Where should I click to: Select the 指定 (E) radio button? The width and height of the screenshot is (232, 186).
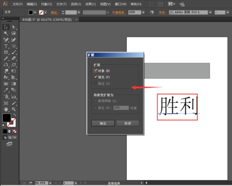tap(95, 108)
